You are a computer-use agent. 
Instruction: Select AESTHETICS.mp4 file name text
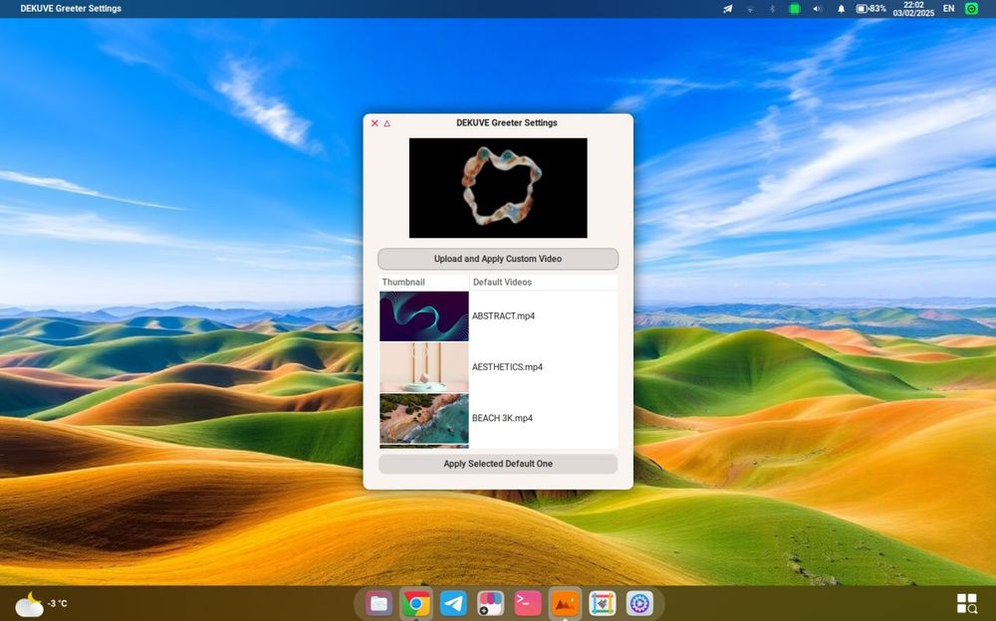point(507,367)
